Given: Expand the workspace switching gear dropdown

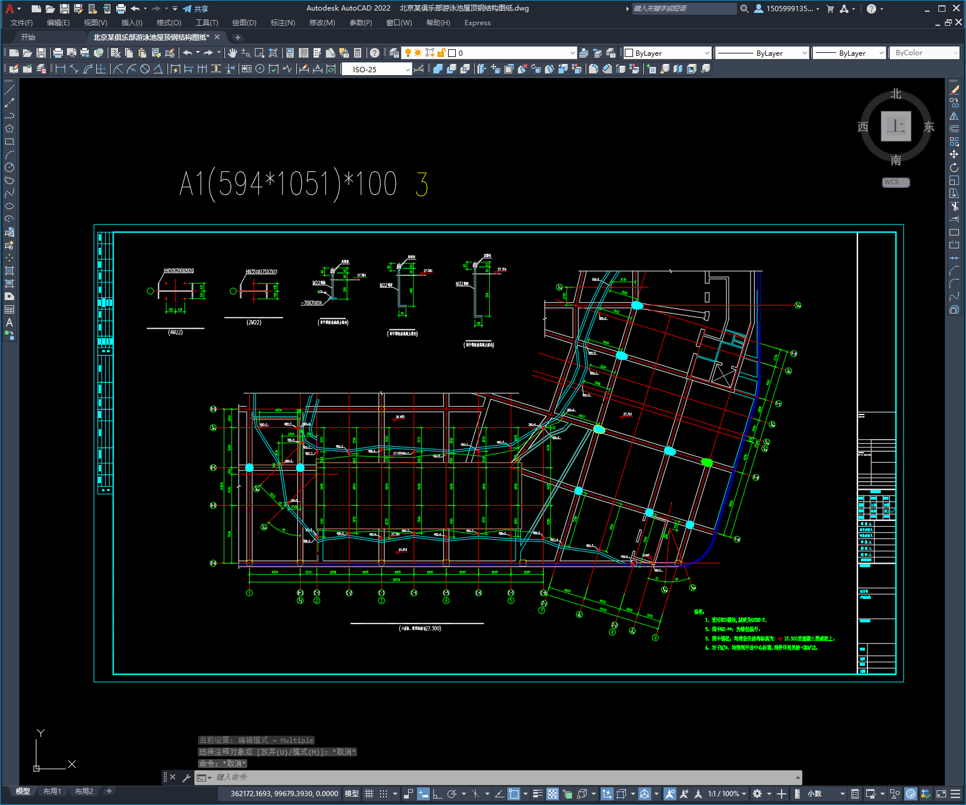Looking at the screenshot, I should pos(769,794).
